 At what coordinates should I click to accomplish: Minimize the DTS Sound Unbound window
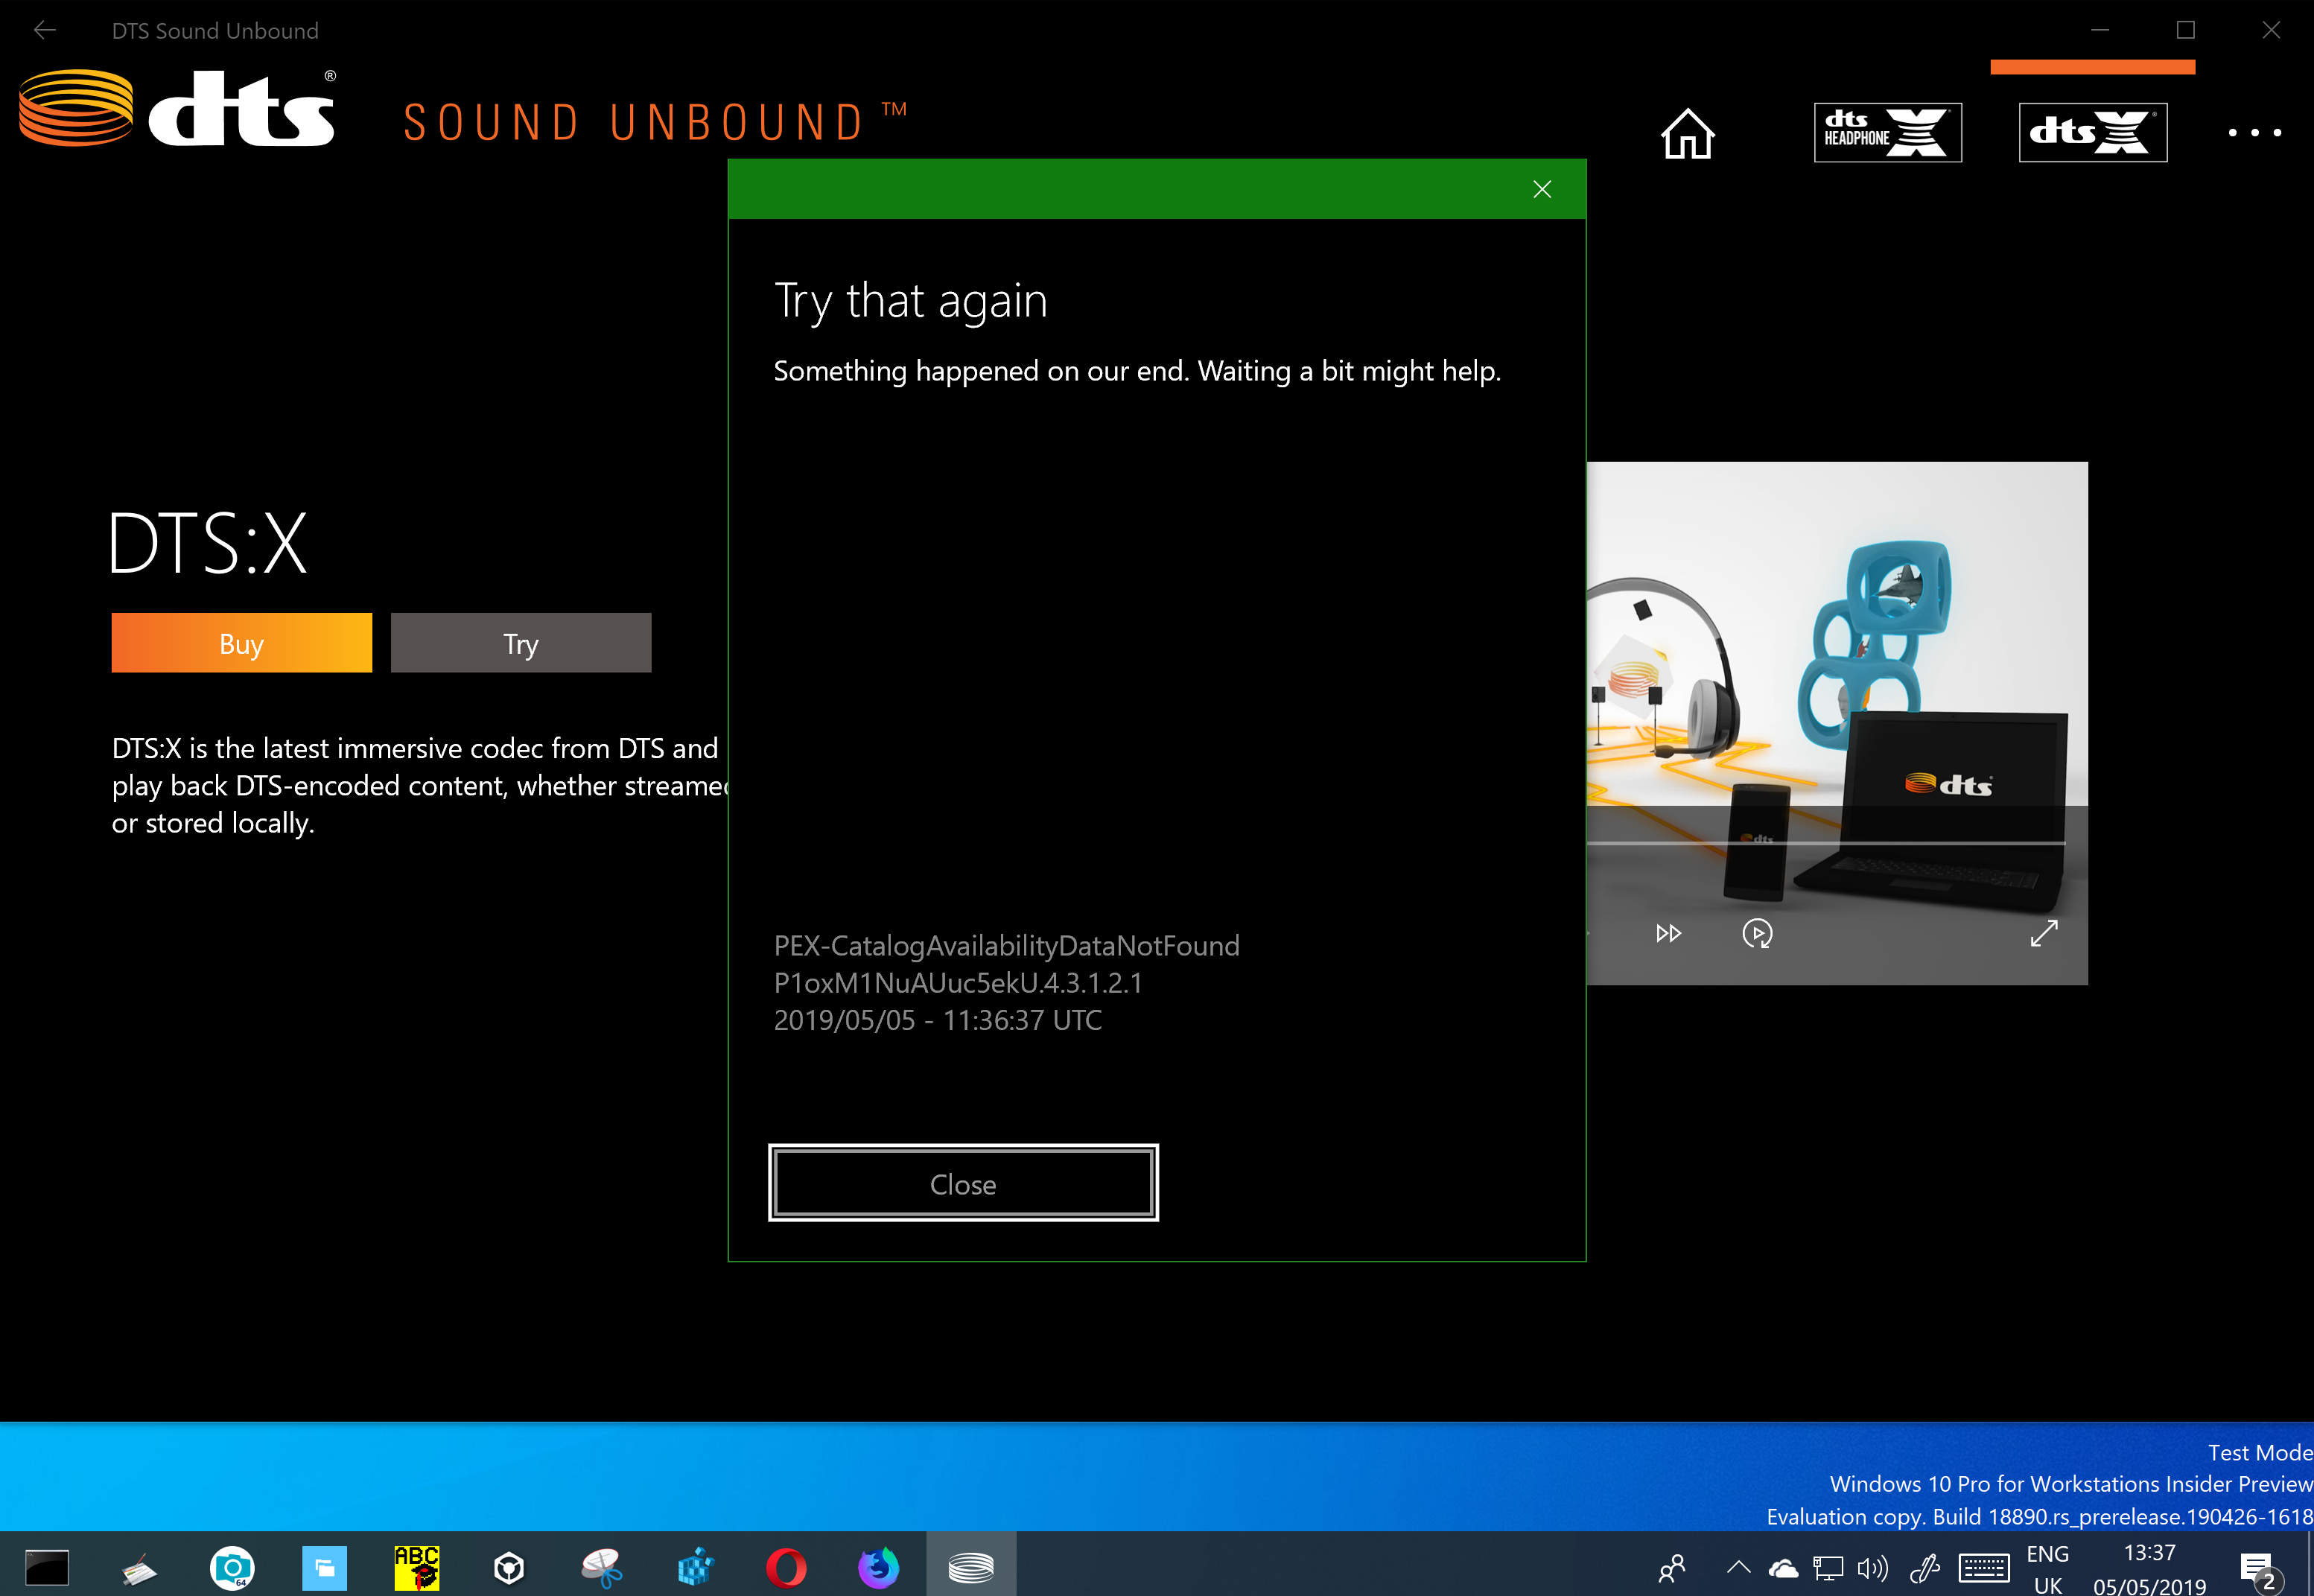tap(2100, 30)
